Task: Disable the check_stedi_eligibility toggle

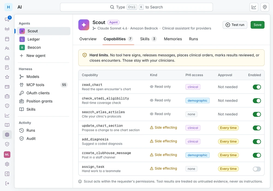Action: click(257, 100)
